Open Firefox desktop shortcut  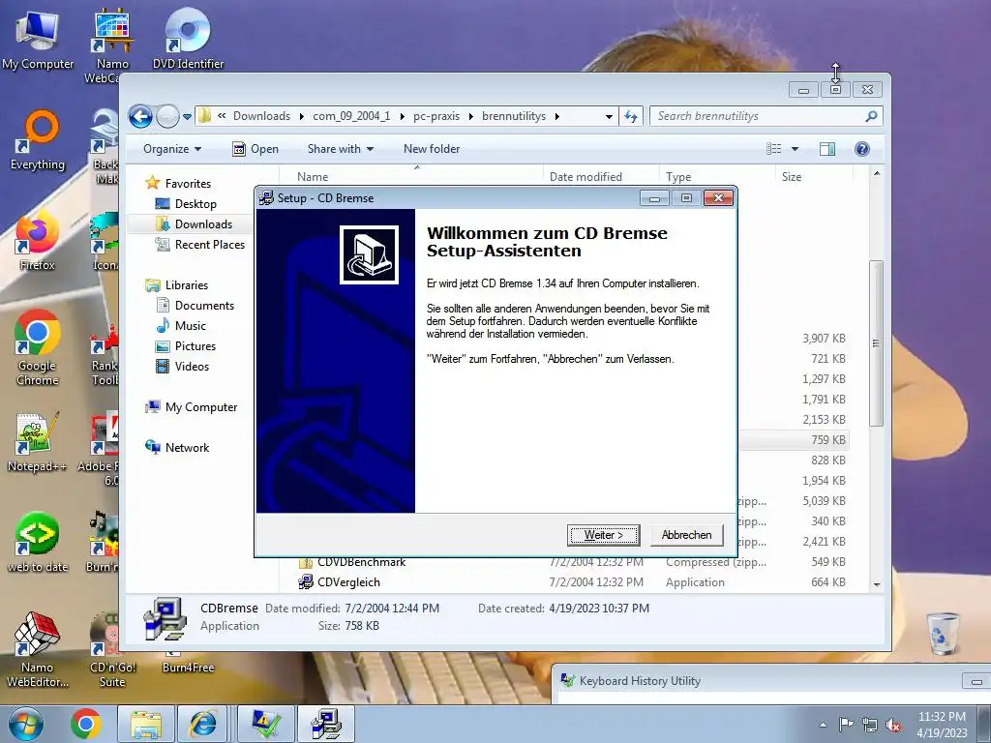[38, 241]
